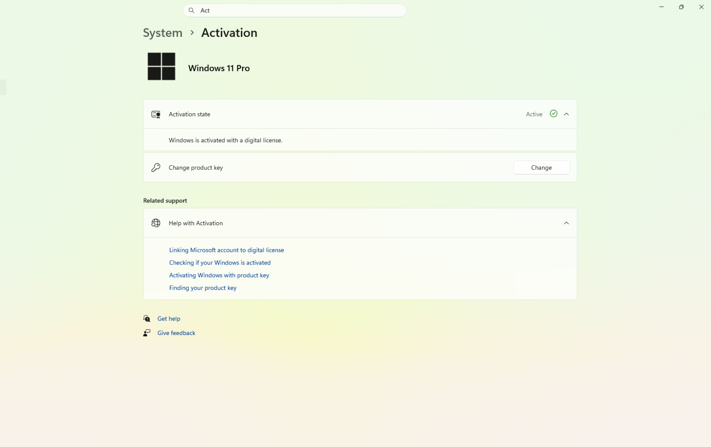Viewport: 711px width, 447px height.
Task: Restore down the Settings window
Action: 681,7
